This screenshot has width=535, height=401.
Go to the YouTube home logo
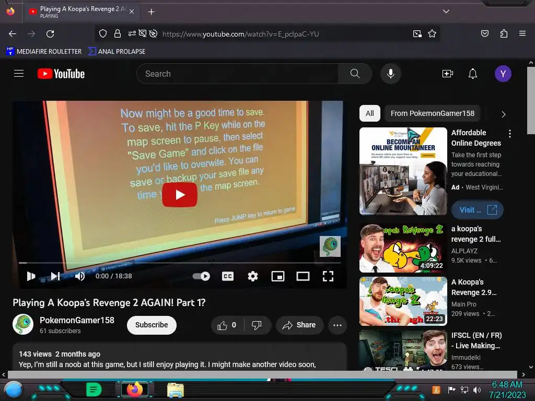[61, 74]
